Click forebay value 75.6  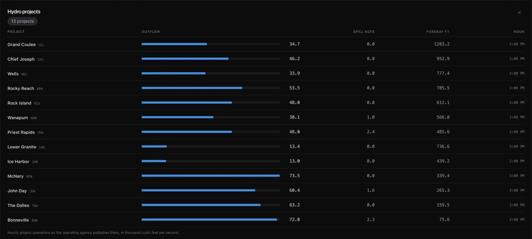pos(444,220)
